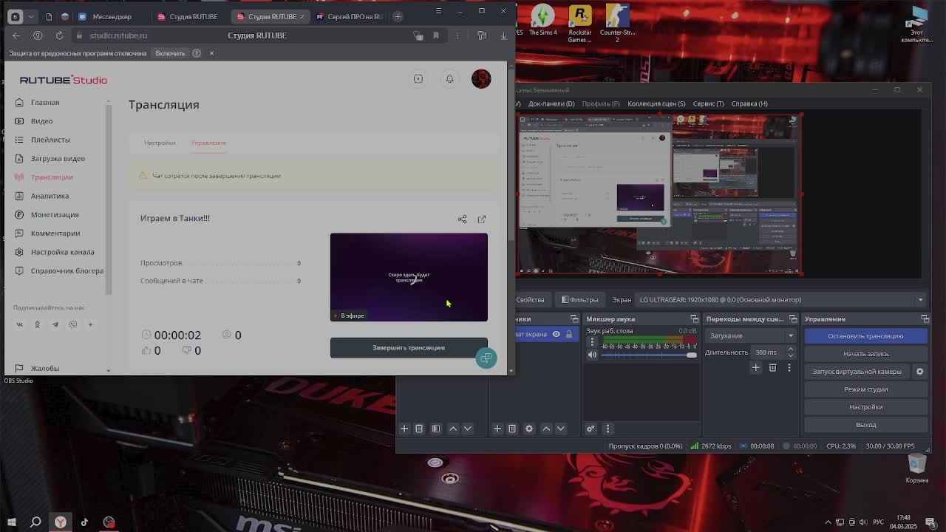Open the LG ULTRAGEAR screen dropdown
946x532 pixels.
tap(780, 299)
